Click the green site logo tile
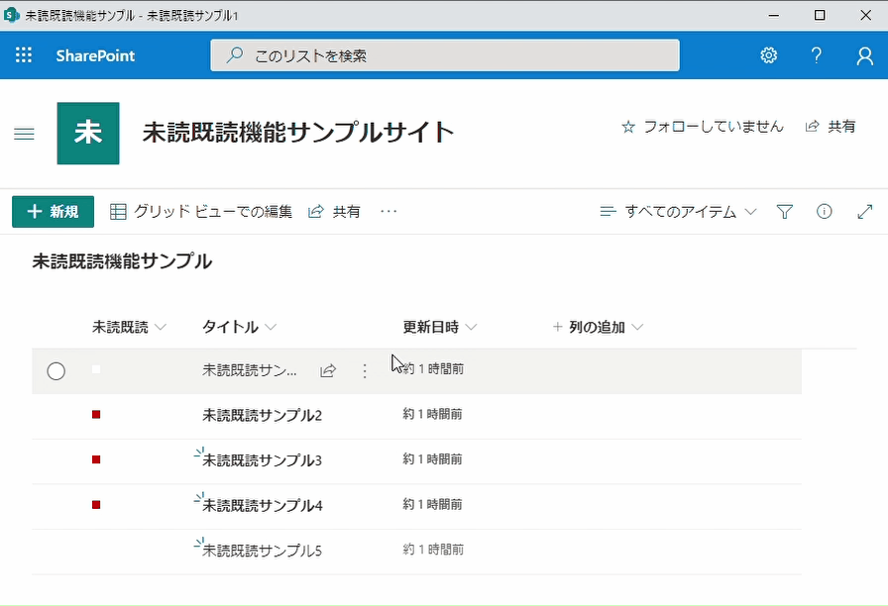Screen dimensions: 888x606 tap(88, 133)
